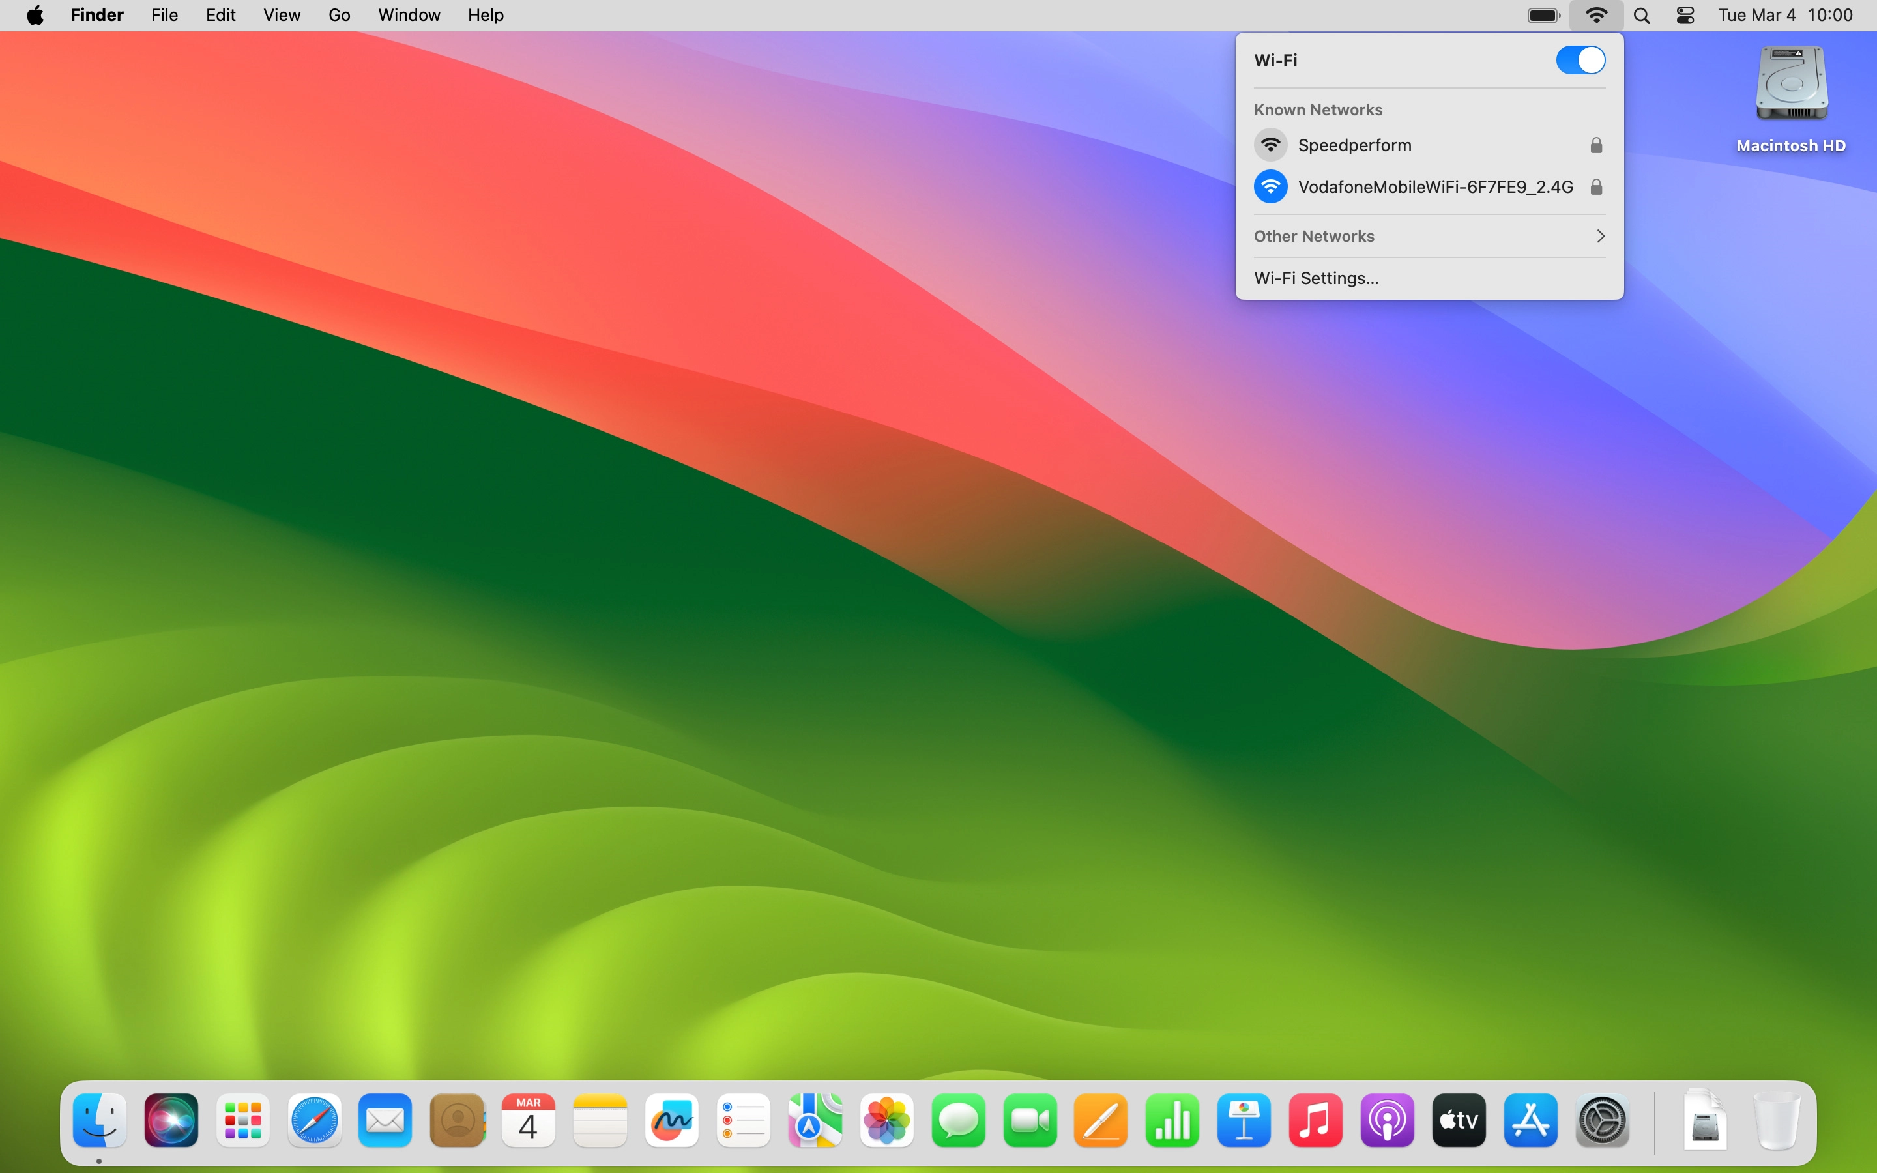
Task: Open the Mail app in Dock
Action: [385, 1120]
